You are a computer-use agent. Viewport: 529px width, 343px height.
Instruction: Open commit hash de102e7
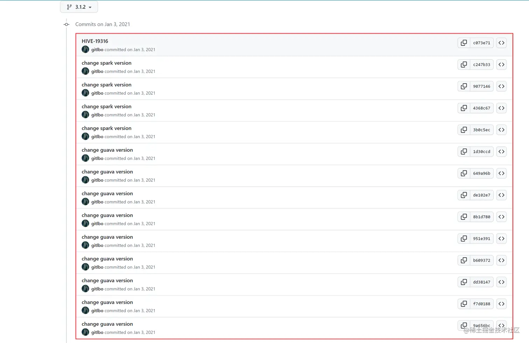[482, 195]
